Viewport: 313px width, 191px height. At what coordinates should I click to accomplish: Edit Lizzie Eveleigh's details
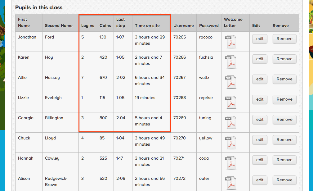point(260,99)
